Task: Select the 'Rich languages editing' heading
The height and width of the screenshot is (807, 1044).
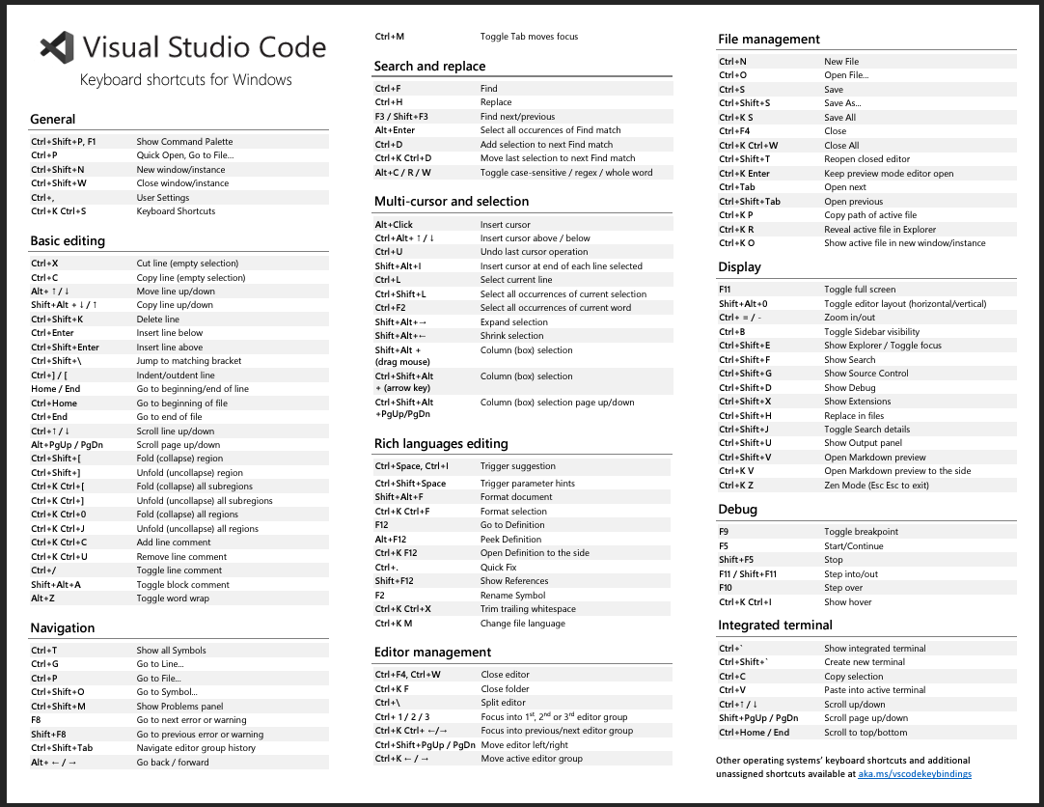Action: 441,444
